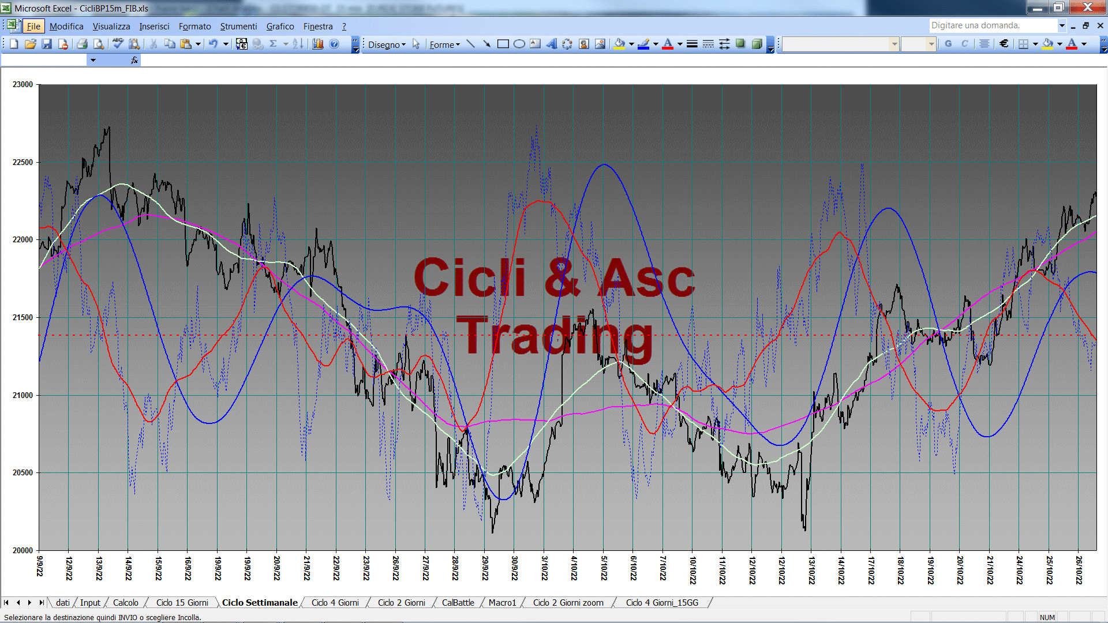Select the Arrow drawing tool
1108x623 pixels.
[487, 44]
